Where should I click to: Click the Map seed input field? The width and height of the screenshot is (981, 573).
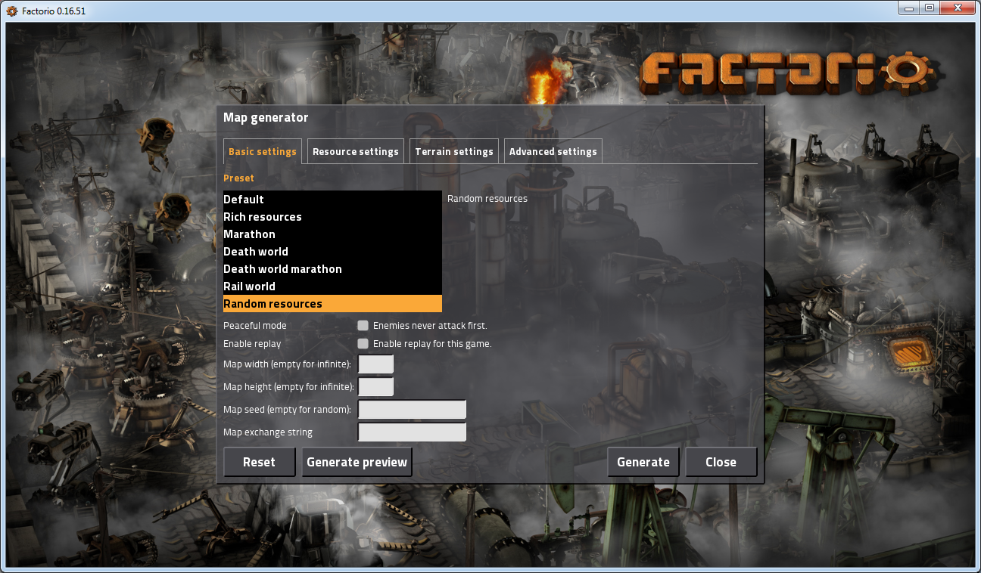pos(412,410)
